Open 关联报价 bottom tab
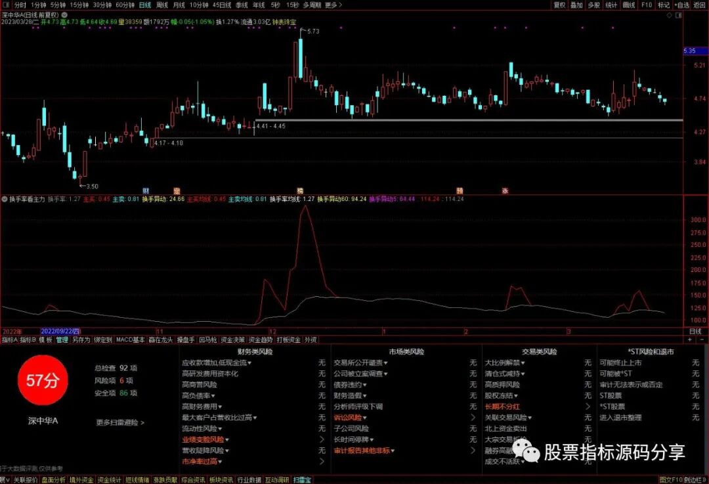This screenshot has height=484, width=709. click(x=26, y=480)
